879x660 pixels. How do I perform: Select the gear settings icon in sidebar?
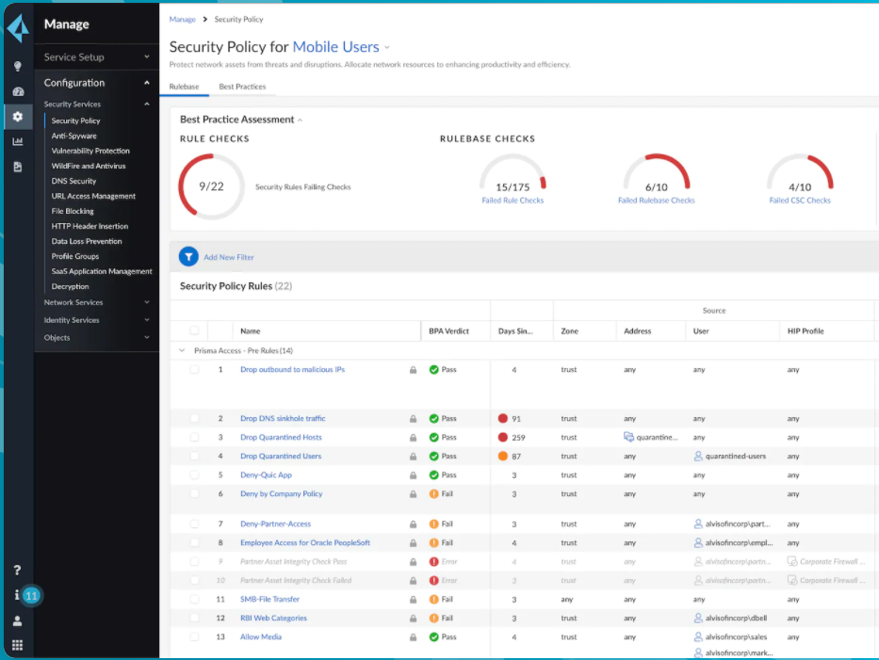pyautogui.click(x=18, y=117)
